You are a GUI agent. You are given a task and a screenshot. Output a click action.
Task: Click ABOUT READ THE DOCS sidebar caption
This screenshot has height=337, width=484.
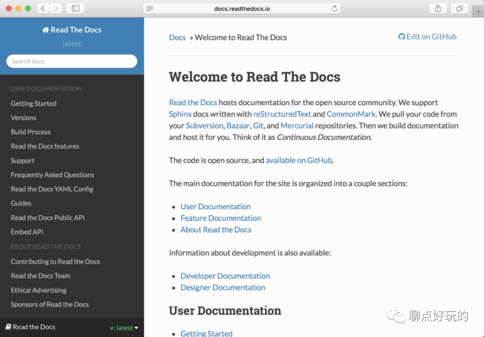click(x=45, y=246)
